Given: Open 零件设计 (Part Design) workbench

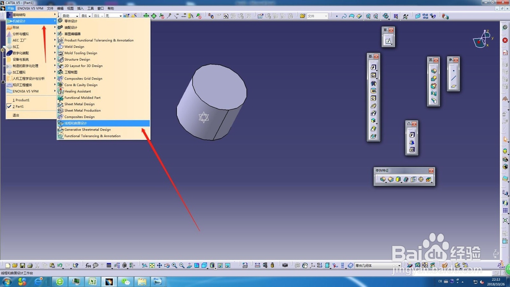Looking at the screenshot, I should 104,21.
